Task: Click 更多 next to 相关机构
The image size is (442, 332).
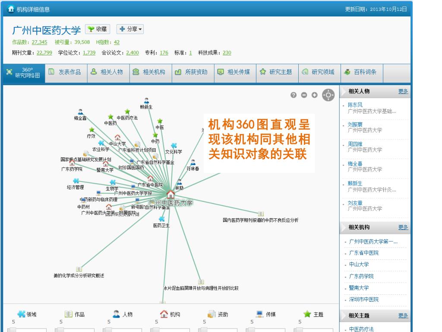Action: pos(403,227)
